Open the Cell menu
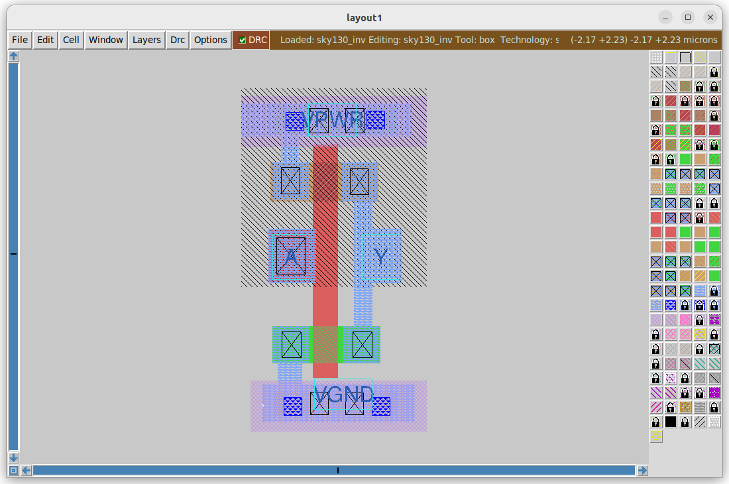729x484 pixels. (x=71, y=40)
